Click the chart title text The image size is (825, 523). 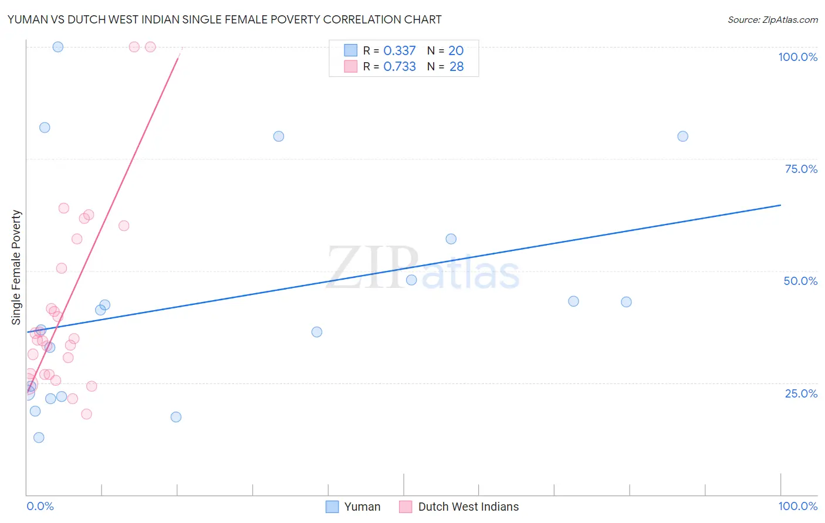tap(225, 19)
